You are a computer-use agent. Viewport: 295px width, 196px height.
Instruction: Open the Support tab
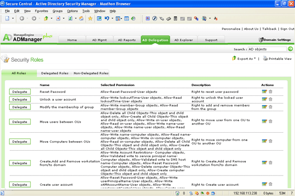pos(211,40)
